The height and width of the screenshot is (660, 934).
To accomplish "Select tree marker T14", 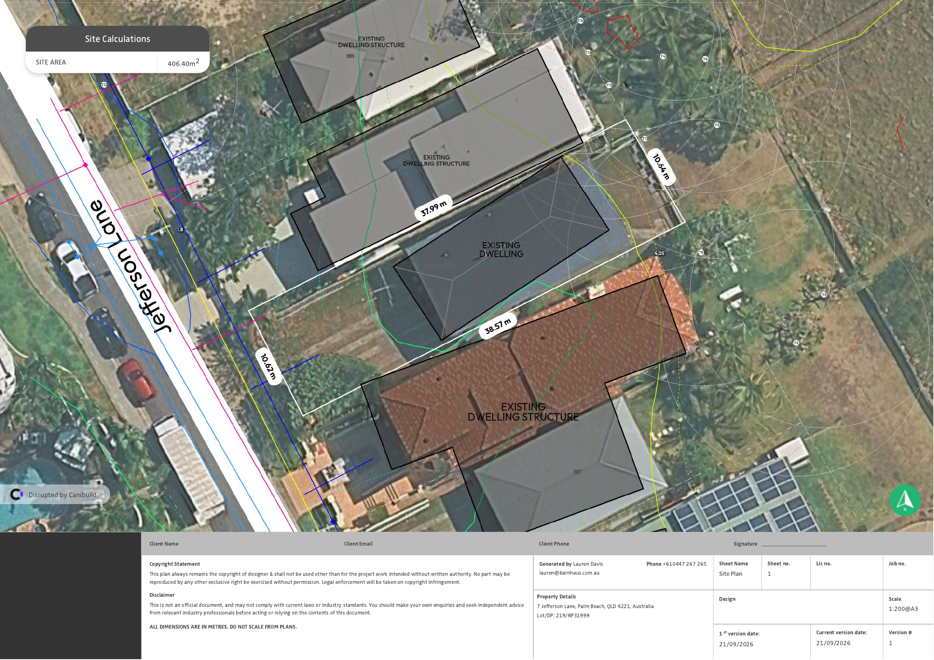I will pyautogui.click(x=588, y=52).
